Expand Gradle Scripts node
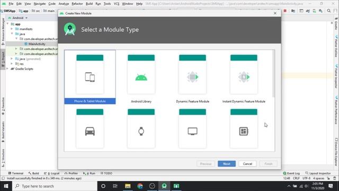The width and height of the screenshot is (339, 191). coord(8,68)
